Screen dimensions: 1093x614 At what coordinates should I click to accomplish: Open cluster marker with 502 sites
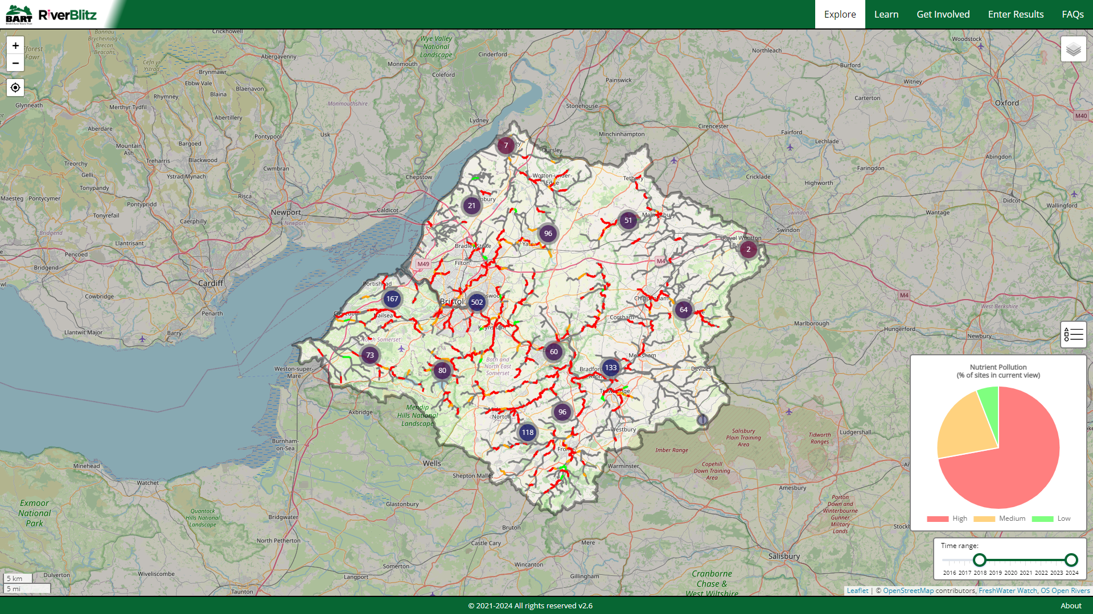pos(477,302)
